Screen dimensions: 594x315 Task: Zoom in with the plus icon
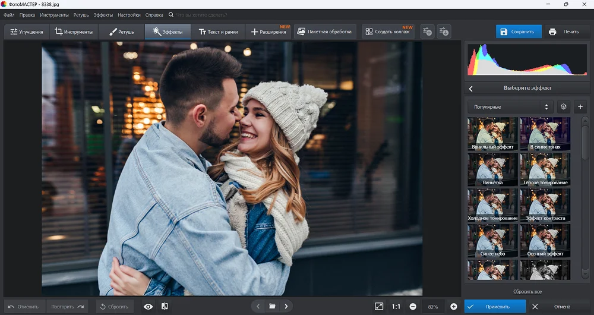(x=453, y=307)
